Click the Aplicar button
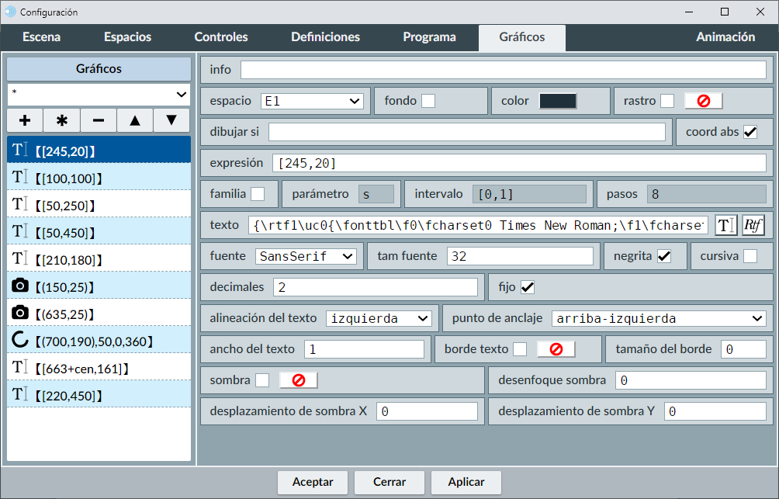 [x=466, y=482]
